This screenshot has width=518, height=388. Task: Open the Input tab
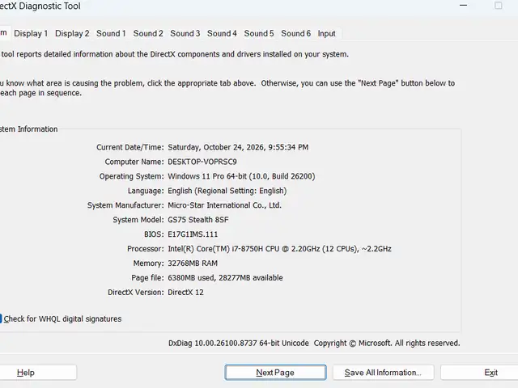[x=326, y=33]
